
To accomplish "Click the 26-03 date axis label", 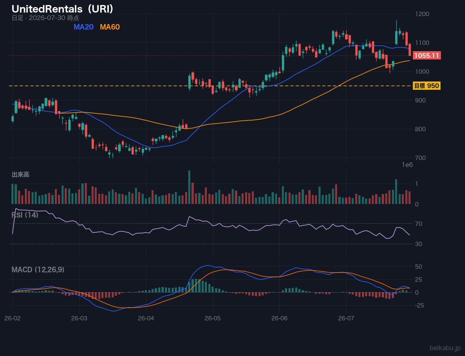I will [x=79, y=319].
